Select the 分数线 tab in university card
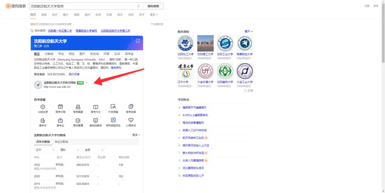 tap(49, 54)
